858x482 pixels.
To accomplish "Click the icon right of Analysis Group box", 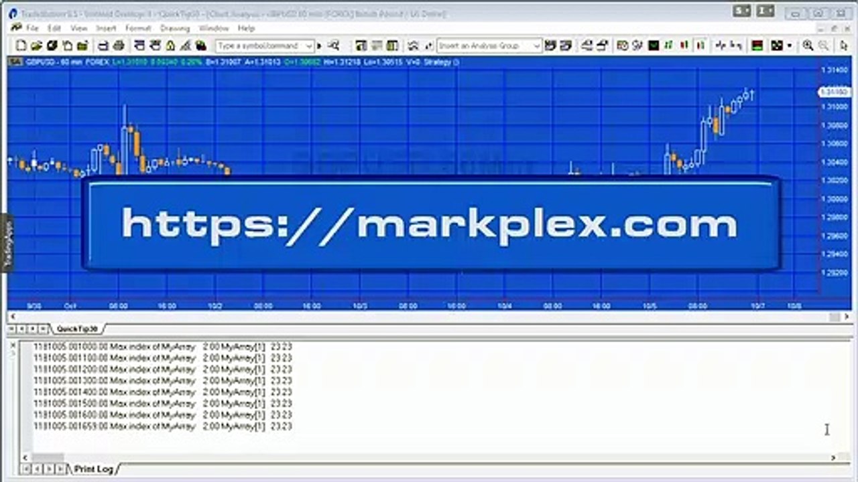I will point(550,46).
